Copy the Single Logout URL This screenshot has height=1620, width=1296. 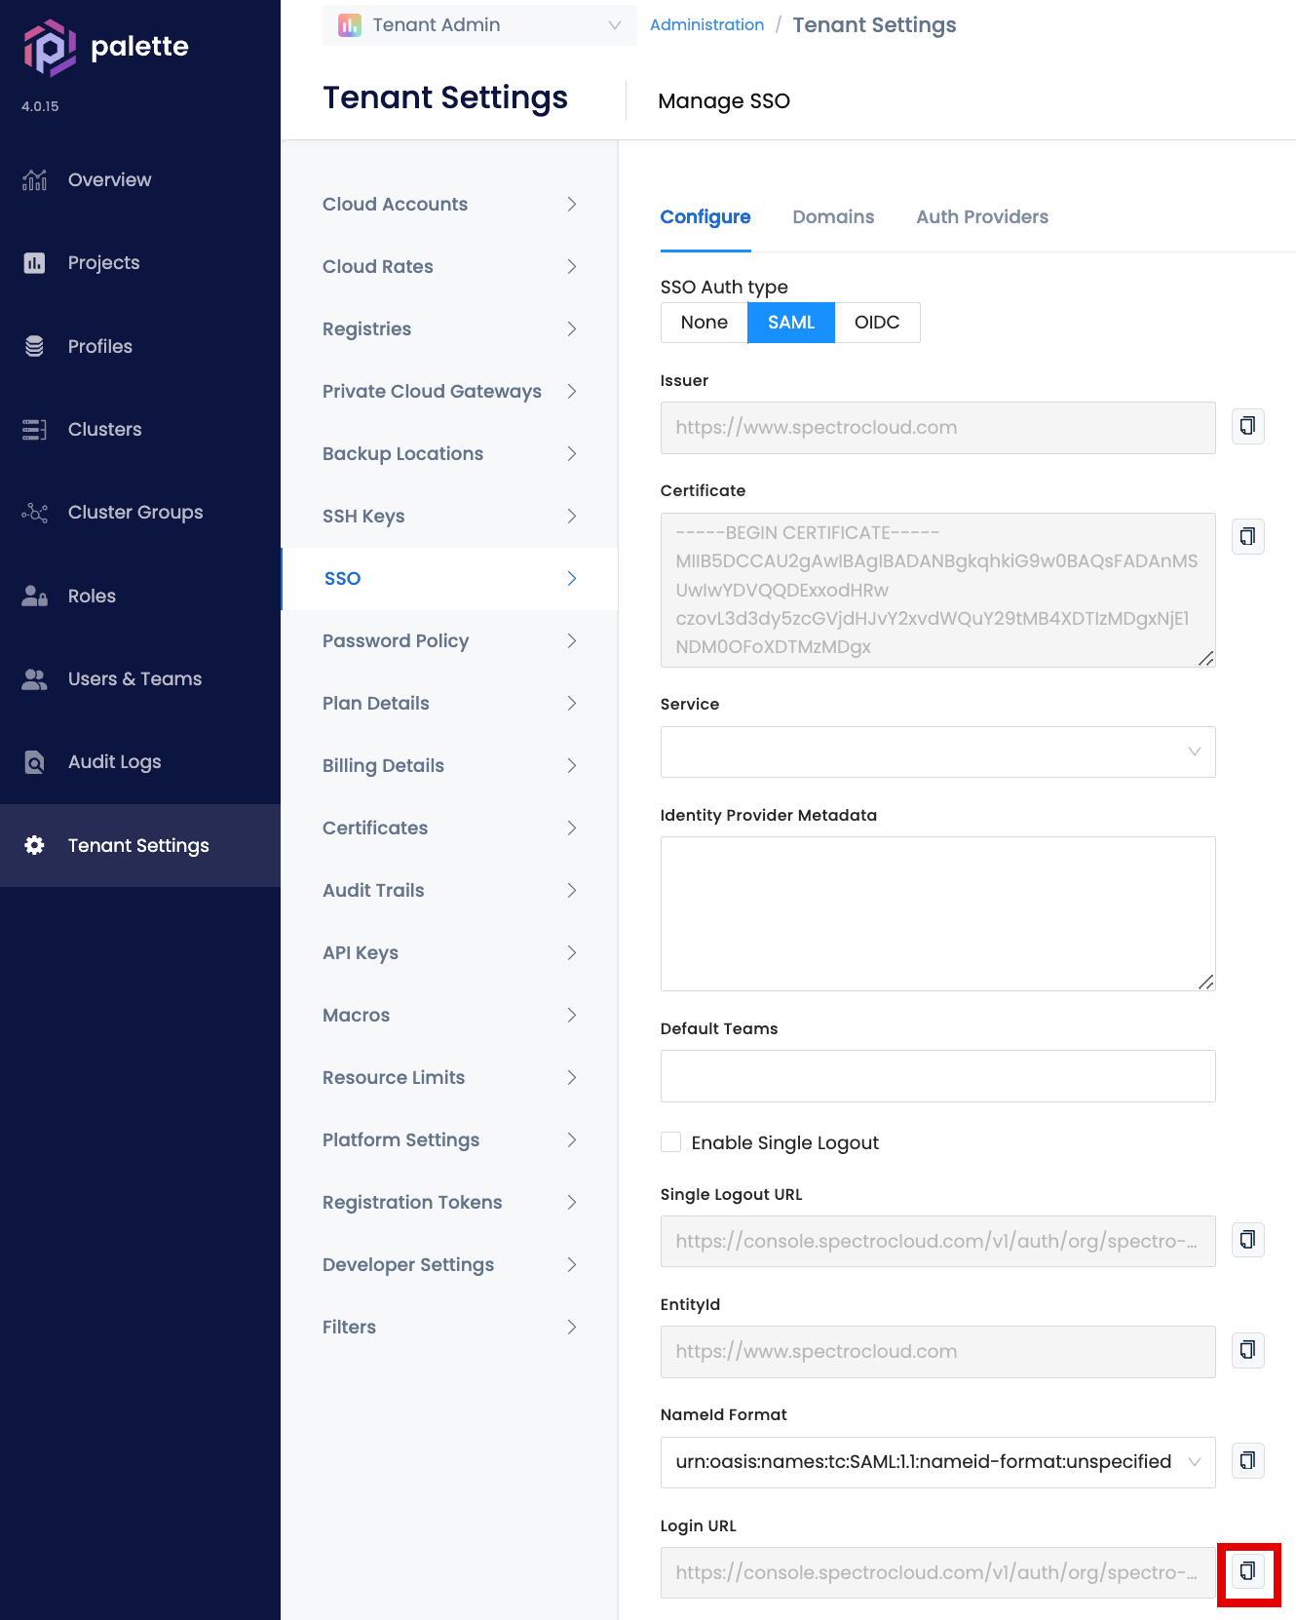click(x=1247, y=1240)
